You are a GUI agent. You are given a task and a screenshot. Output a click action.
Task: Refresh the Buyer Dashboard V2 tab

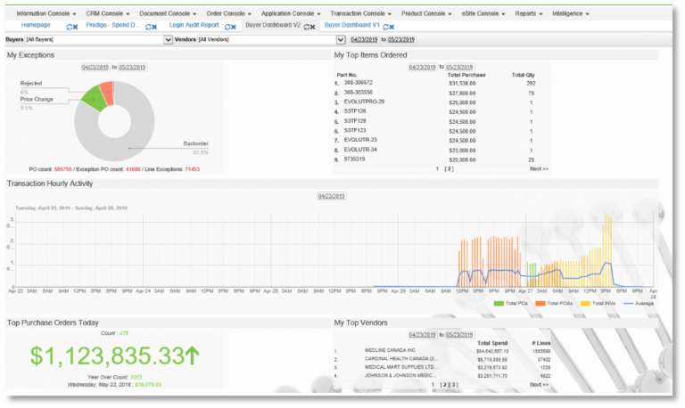[x=306, y=27]
